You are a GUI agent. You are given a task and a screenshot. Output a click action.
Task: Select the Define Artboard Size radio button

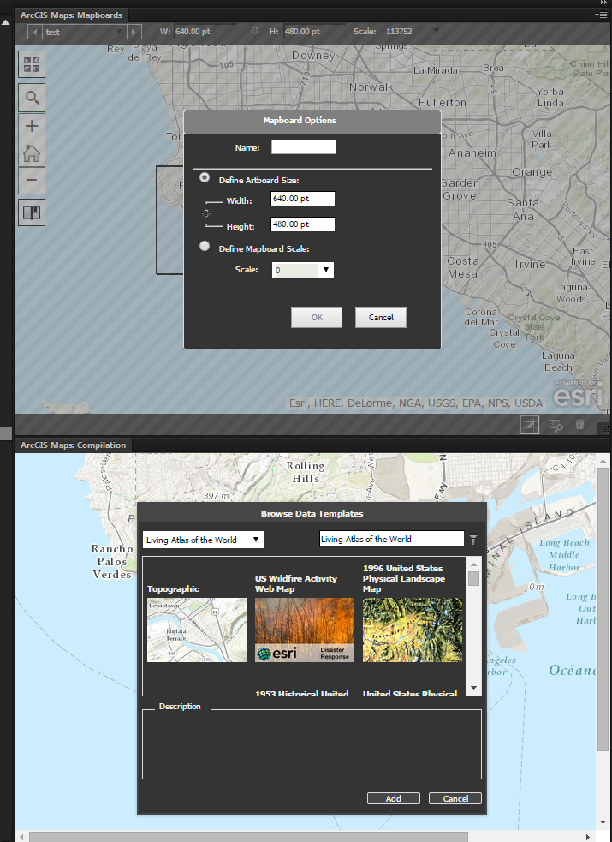pos(205,177)
